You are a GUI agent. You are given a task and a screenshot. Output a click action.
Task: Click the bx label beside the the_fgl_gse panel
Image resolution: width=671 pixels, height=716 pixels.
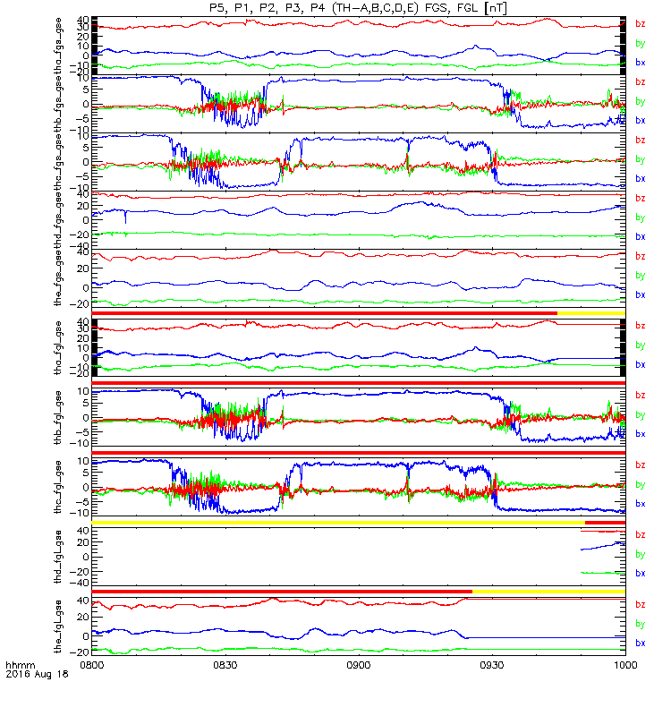pos(641,643)
